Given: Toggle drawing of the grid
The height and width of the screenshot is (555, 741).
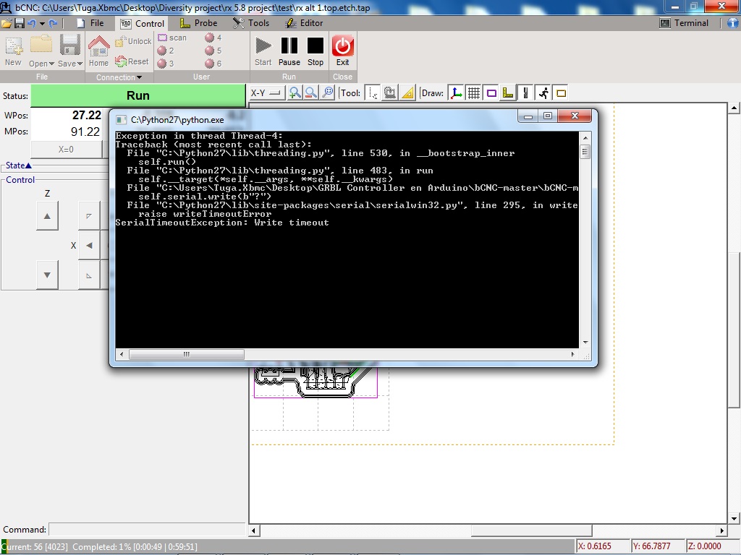Looking at the screenshot, I should pyautogui.click(x=473, y=93).
